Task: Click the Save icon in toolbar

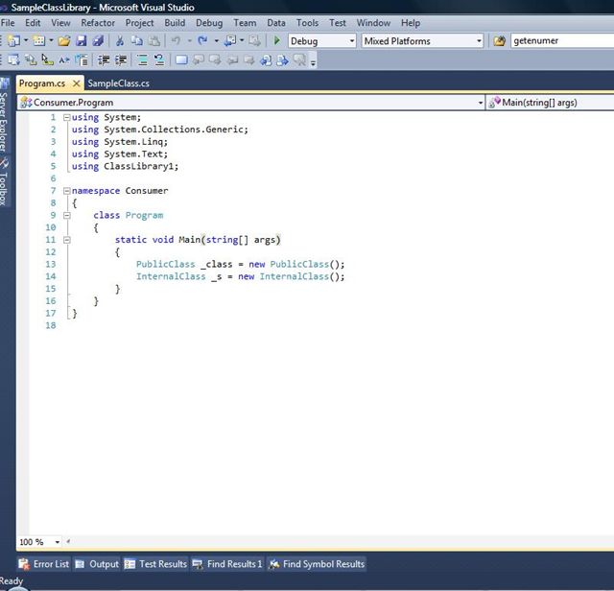Action: click(82, 41)
